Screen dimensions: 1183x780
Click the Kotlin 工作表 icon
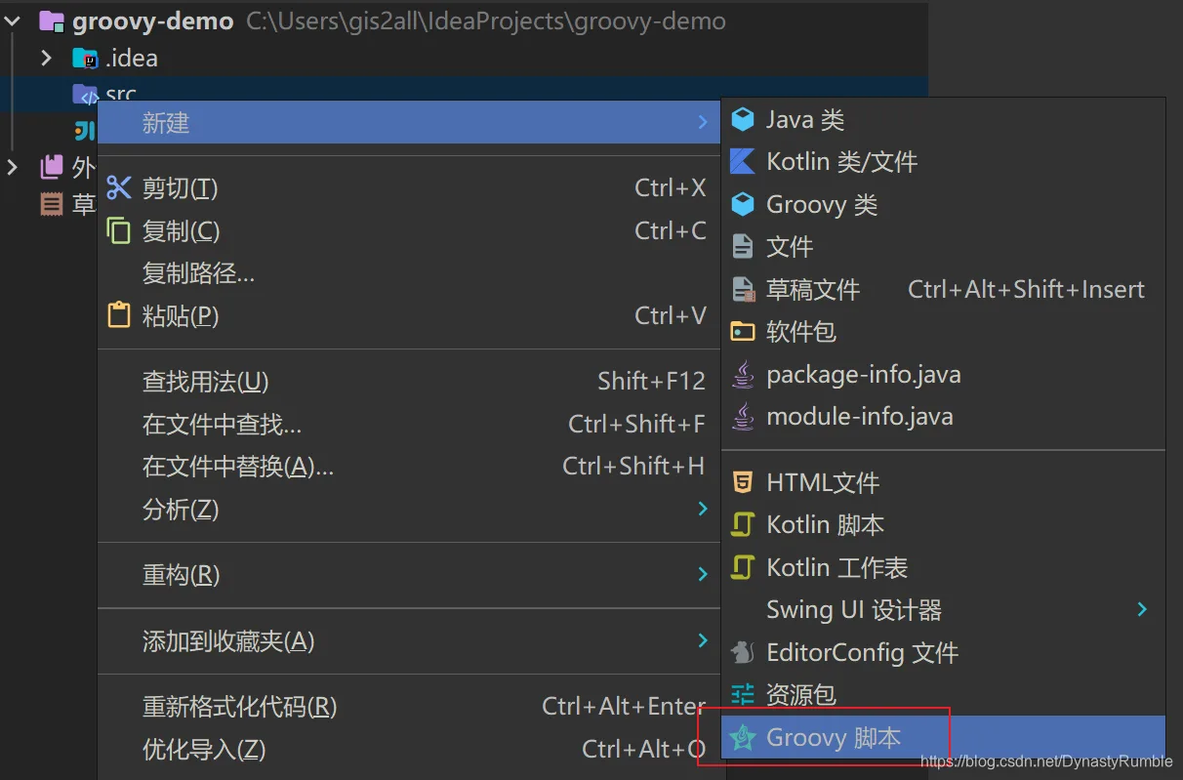point(743,566)
